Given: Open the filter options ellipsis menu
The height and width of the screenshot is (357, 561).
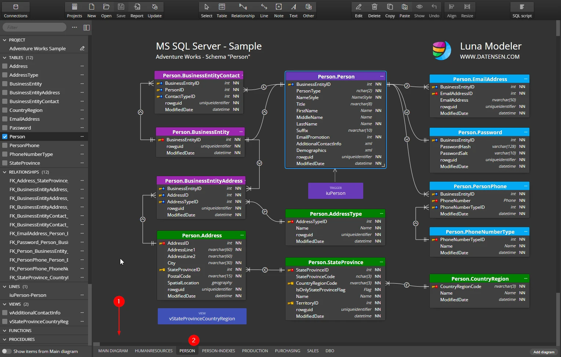Looking at the screenshot, I should coord(74,28).
